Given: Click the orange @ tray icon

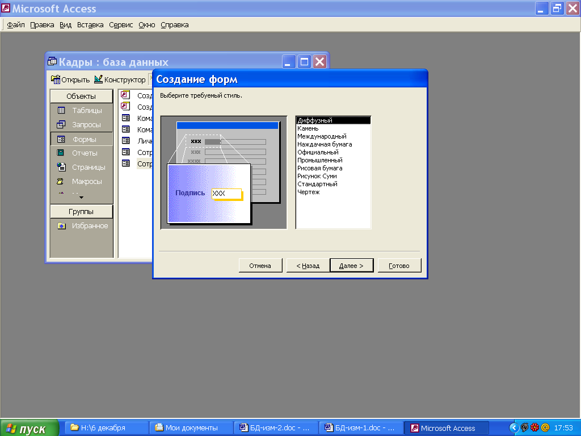Looking at the screenshot, I should point(545,427).
